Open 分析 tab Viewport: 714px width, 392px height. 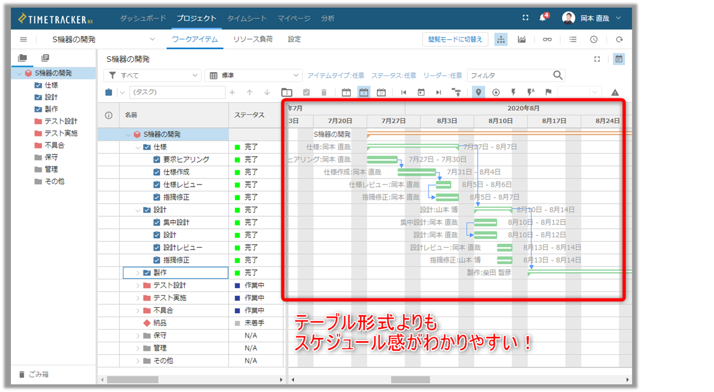(x=328, y=18)
